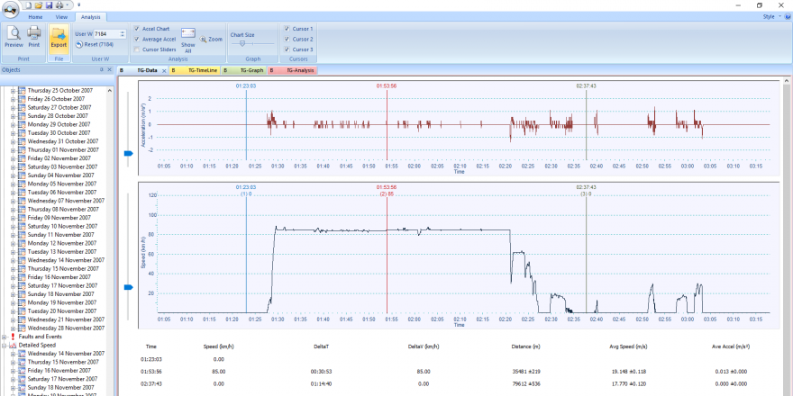The height and width of the screenshot is (396, 793).
Task: Disable the Cursor 2 checkbox
Action: click(287, 40)
